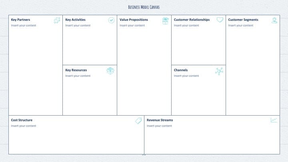Image resolution: width=288 pixels, height=162 pixels.
Task: Click placeholder text under Key Activities
Action: click(78, 25)
